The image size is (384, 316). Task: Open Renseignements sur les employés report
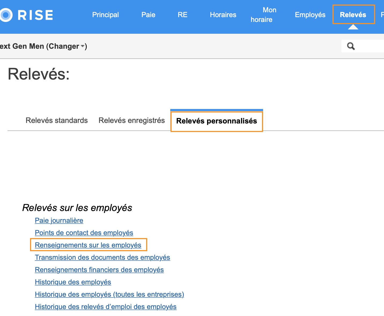(88, 245)
